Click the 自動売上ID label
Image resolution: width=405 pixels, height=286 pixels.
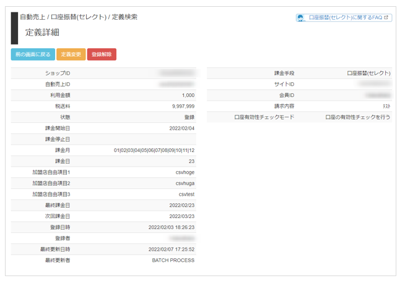pyautogui.click(x=58, y=84)
